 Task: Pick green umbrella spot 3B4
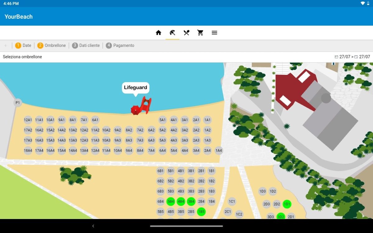191,202
